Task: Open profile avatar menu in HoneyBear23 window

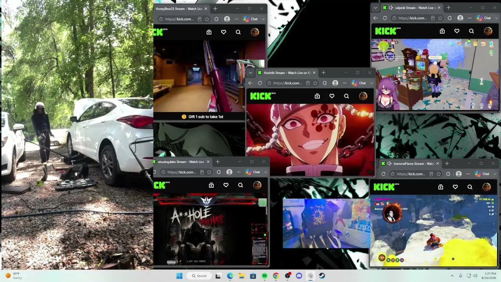Action: [x=255, y=32]
